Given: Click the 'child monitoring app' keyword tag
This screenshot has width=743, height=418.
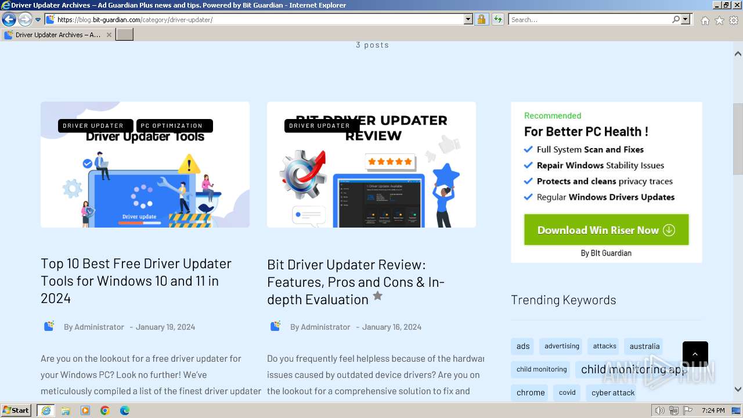Looking at the screenshot, I should (x=634, y=370).
